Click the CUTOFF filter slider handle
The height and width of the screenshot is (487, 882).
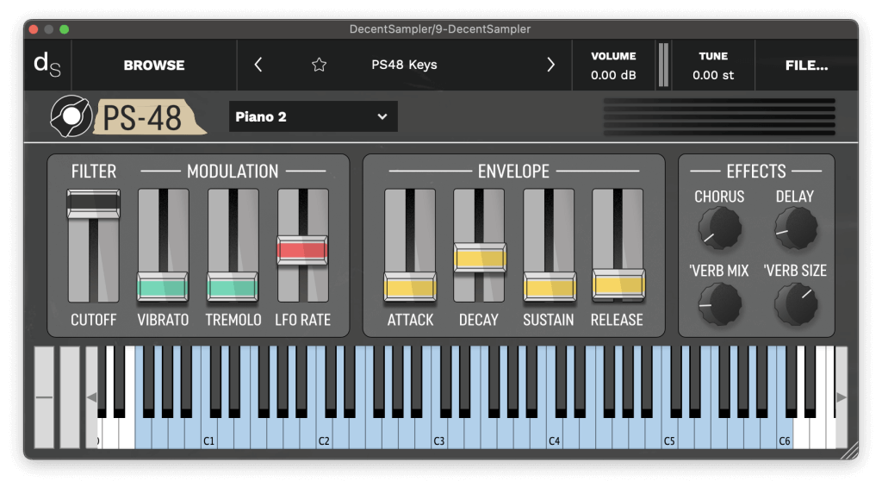click(93, 203)
